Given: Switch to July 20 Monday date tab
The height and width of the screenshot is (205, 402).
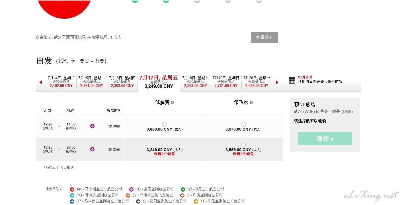Looking at the screenshot, I should (x=257, y=82).
